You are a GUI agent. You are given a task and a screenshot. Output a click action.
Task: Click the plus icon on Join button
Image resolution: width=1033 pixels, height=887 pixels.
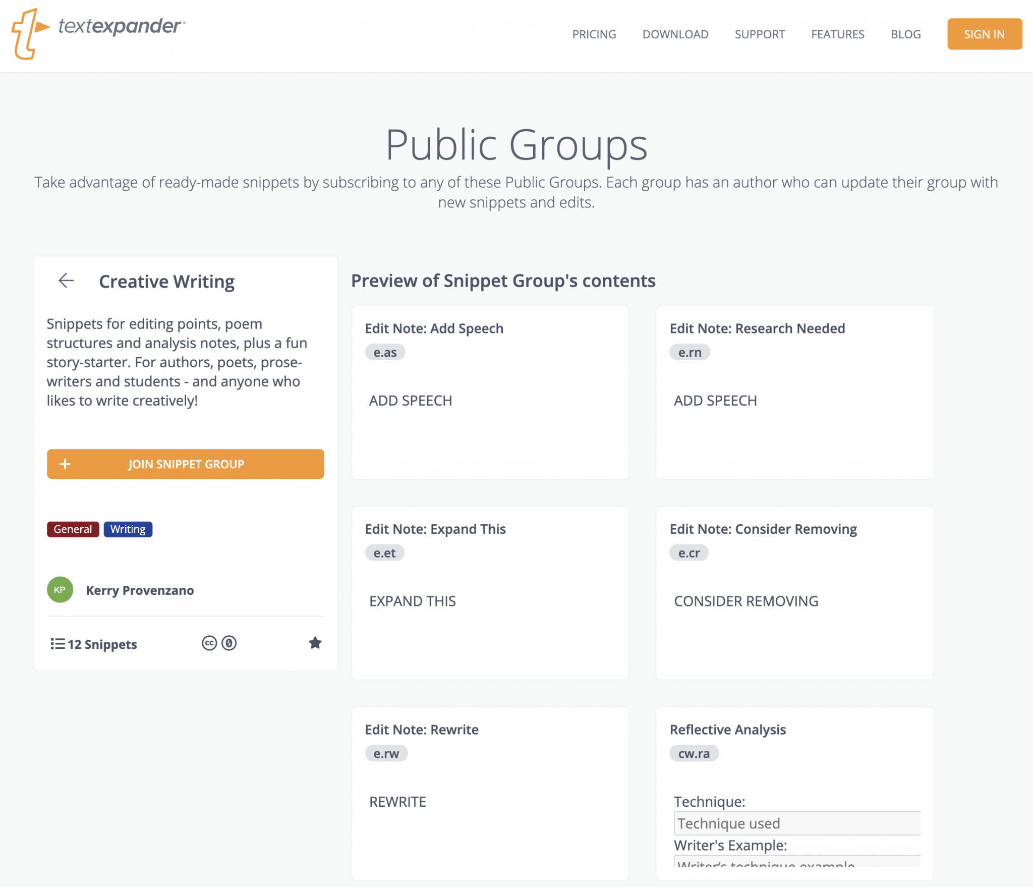point(65,464)
